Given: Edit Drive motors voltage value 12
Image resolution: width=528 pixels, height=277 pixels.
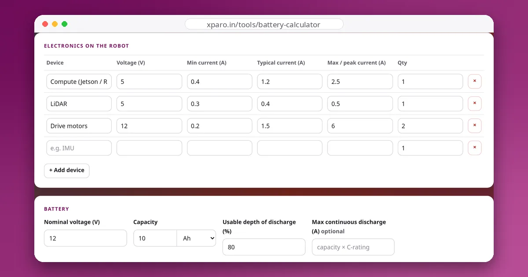Looking at the screenshot, I should coord(149,126).
